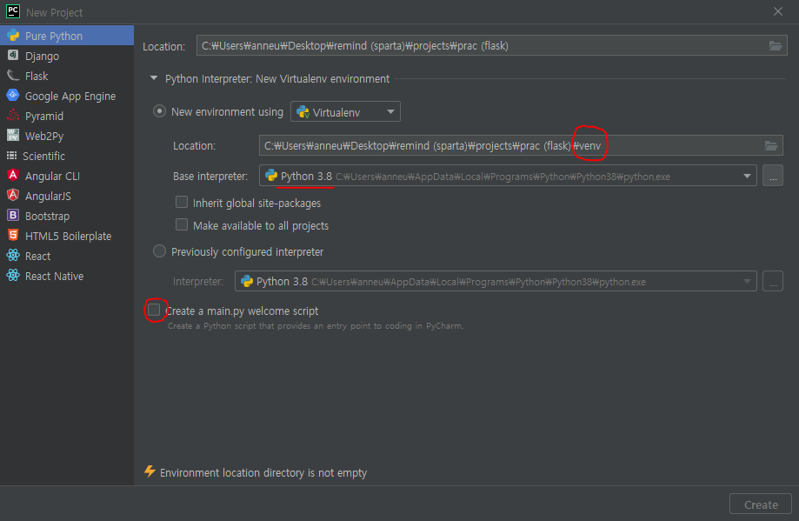Select Pure Python project type
Viewport: 799px width, 521px height.
pos(67,36)
